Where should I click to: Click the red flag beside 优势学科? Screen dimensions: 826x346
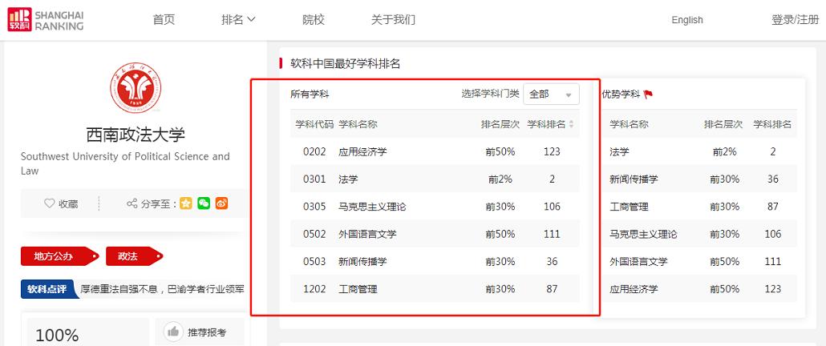(648, 95)
